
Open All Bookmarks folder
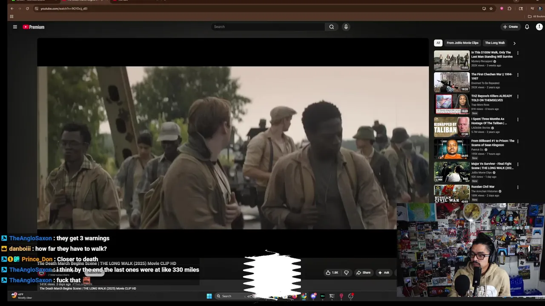pyautogui.click(x=536, y=17)
